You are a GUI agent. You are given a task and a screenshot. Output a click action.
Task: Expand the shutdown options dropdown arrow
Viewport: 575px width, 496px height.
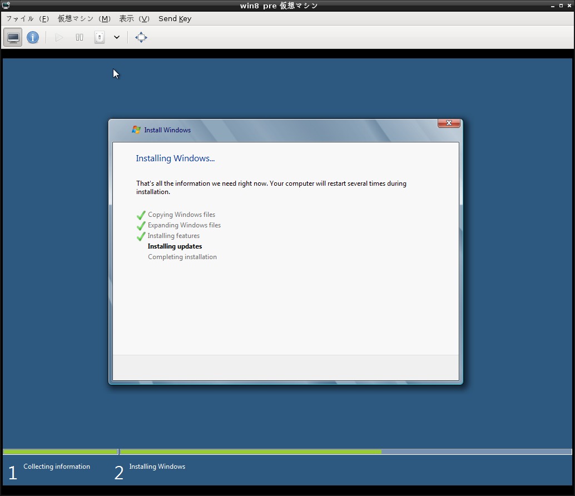(x=117, y=37)
